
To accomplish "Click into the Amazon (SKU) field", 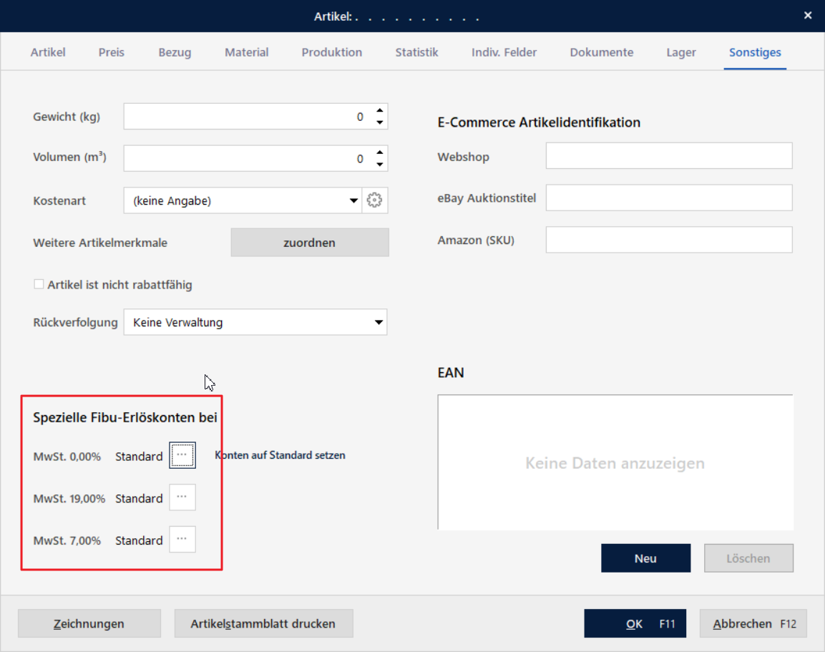I will [x=669, y=240].
